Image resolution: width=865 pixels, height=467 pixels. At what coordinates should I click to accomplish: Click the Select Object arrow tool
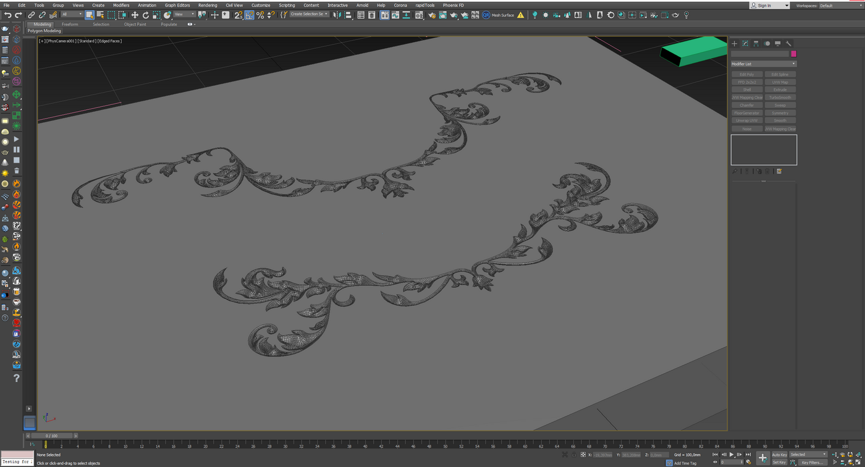click(x=89, y=15)
